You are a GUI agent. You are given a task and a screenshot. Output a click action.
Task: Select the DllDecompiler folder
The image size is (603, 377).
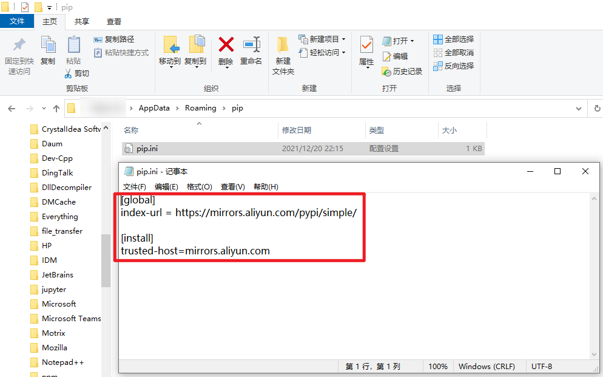(x=61, y=188)
